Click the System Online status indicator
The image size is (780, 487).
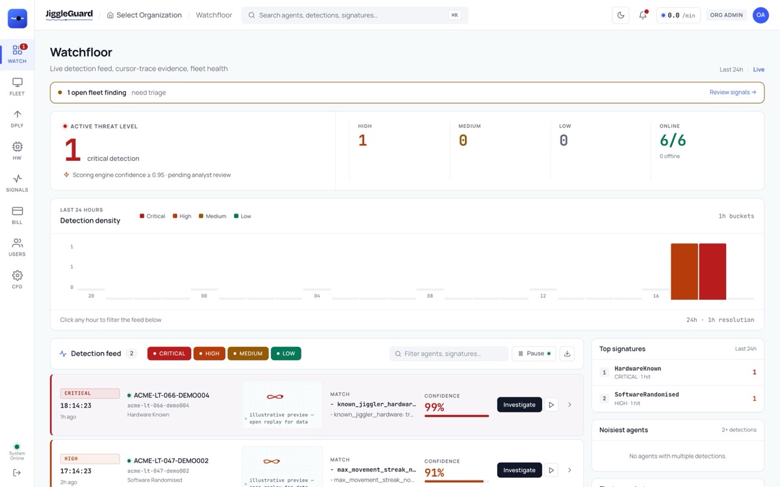[x=17, y=451]
